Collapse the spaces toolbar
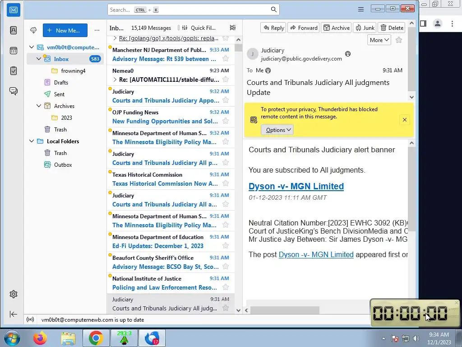Image resolution: width=462 pixels, height=347 pixels. click(14, 314)
